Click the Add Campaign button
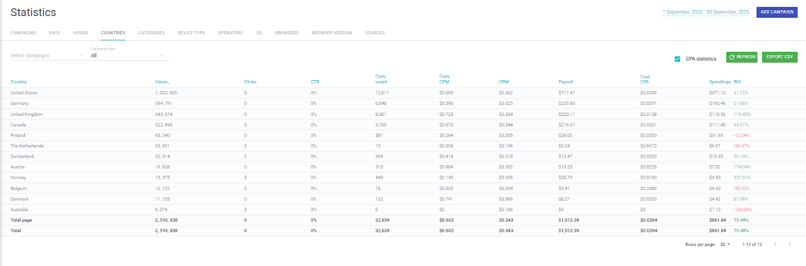 [777, 12]
